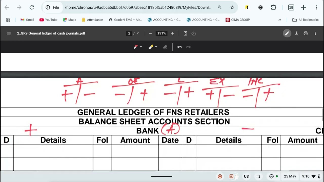The image size is (324, 182).
Task: Open Grade 9 EMS bookmark
Action: pos(126,20)
